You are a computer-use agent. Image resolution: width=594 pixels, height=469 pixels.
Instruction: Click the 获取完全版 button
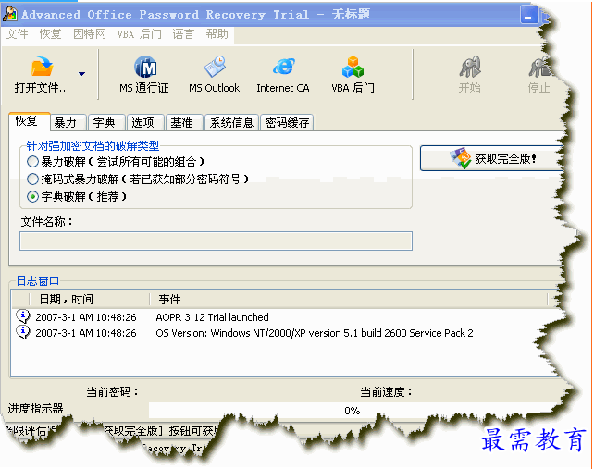(491, 158)
